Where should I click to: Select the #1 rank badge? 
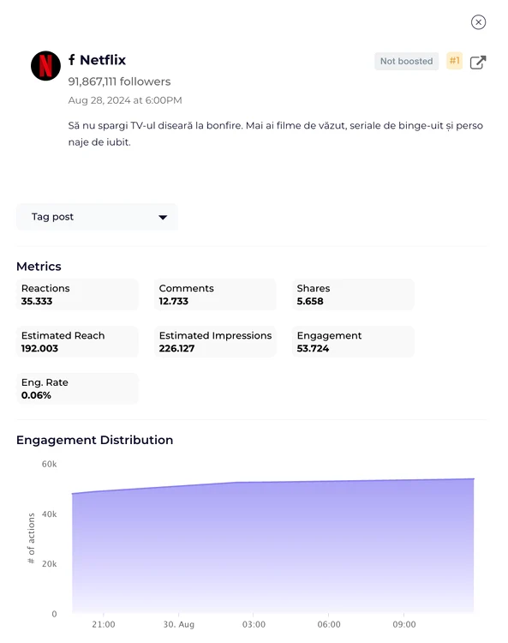454,61
